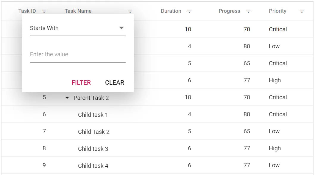The image size is (315, 175).
Task: Select the Child Task 2 row
Action: click(93, 131)
